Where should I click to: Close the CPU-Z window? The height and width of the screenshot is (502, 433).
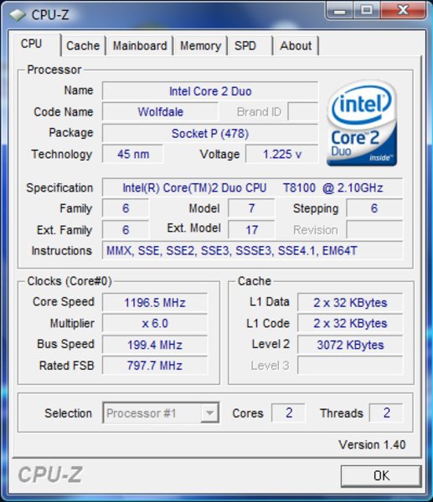[x=404, y=11]
